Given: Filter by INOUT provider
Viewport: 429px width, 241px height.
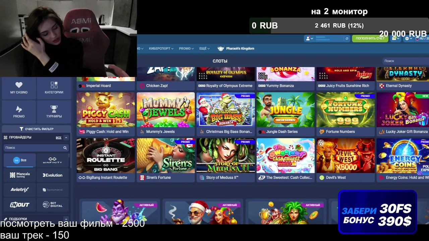Looking at the screenshot, I should point(20,205).
